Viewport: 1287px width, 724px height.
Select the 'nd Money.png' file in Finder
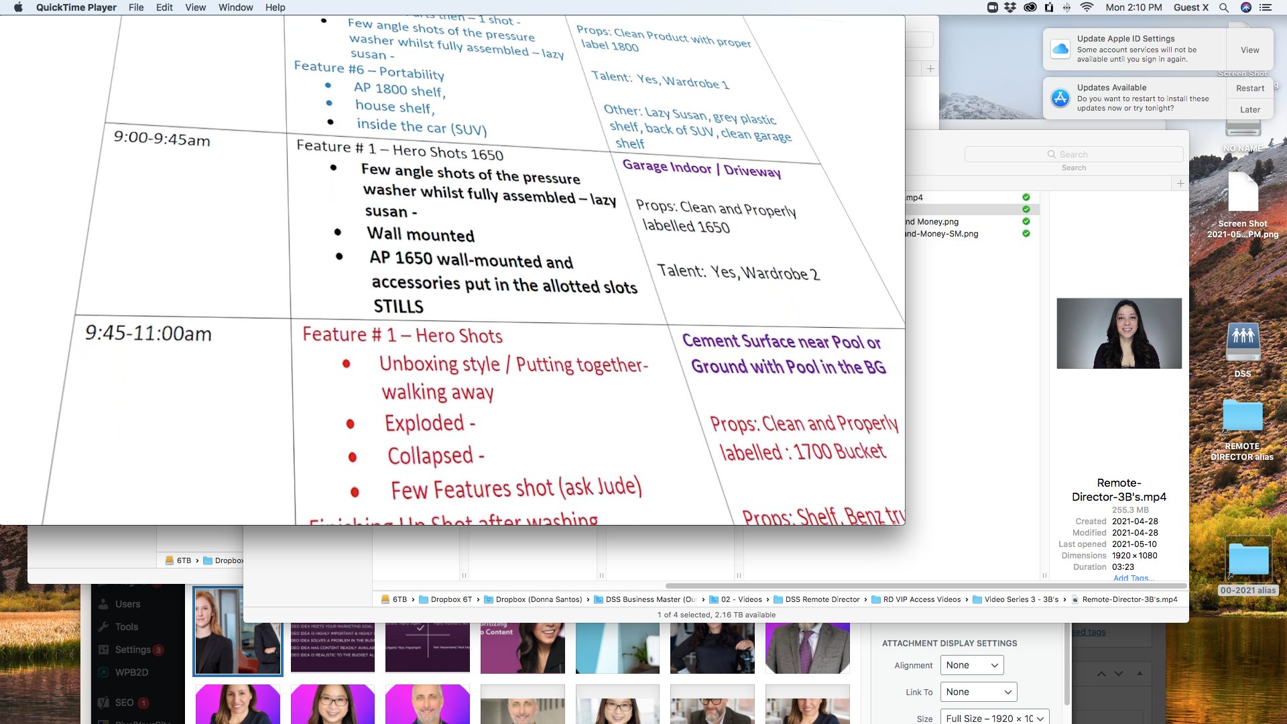coord(932,221)
